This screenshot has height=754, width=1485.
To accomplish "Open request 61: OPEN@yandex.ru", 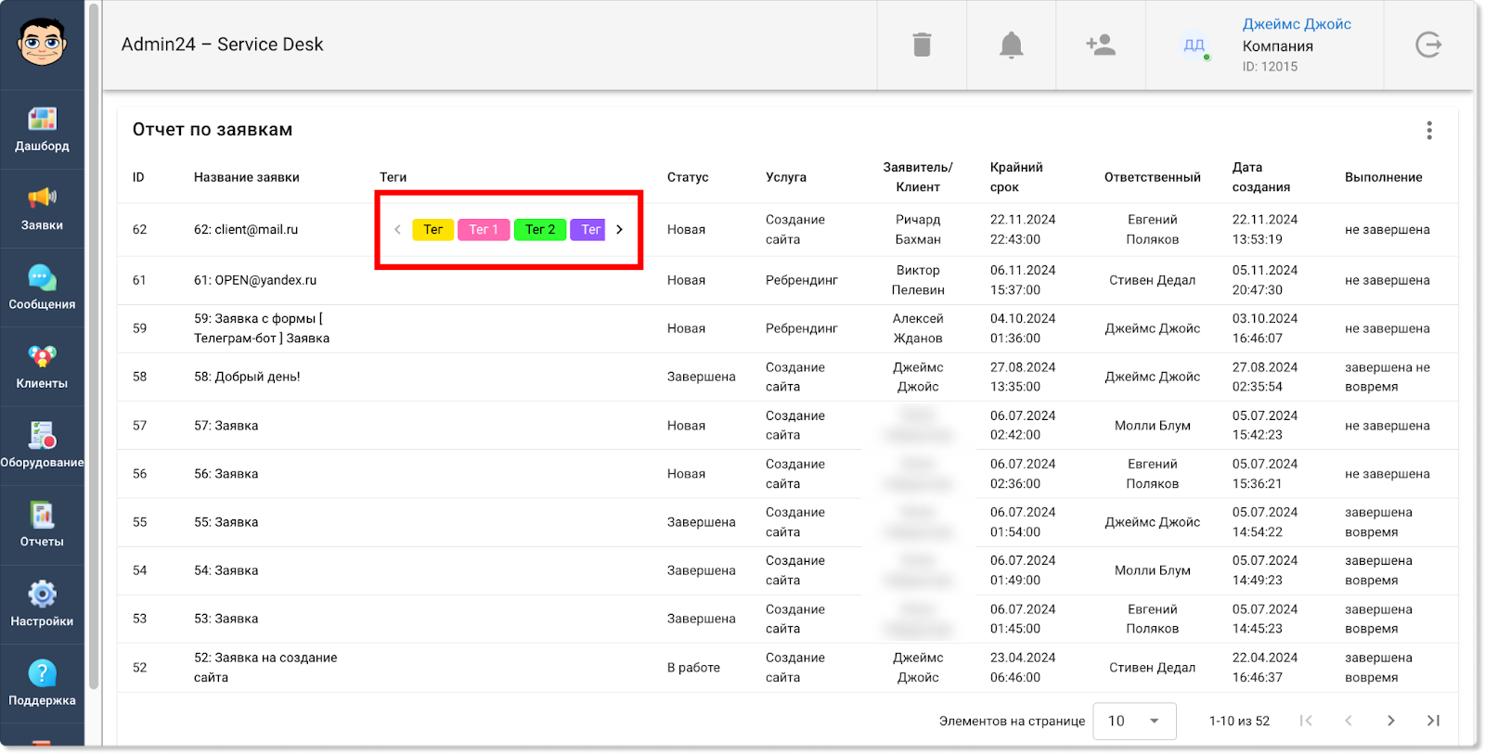I will [255, 280].
